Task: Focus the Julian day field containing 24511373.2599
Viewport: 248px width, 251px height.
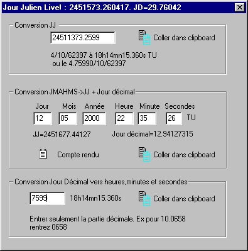Action: 83,38
